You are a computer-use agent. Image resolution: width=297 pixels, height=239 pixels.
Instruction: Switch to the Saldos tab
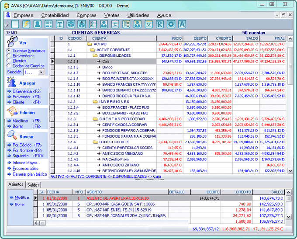click(x=33, y=185)
